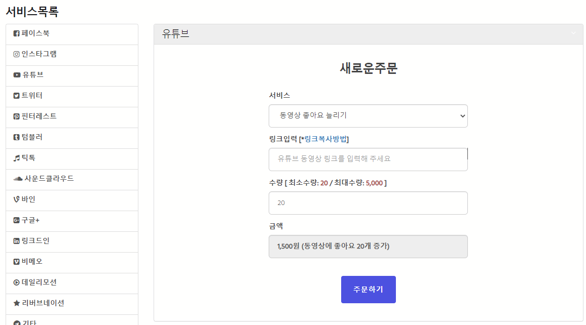
Task: Click the Vine icon
Action: click(x=16, y=199)
